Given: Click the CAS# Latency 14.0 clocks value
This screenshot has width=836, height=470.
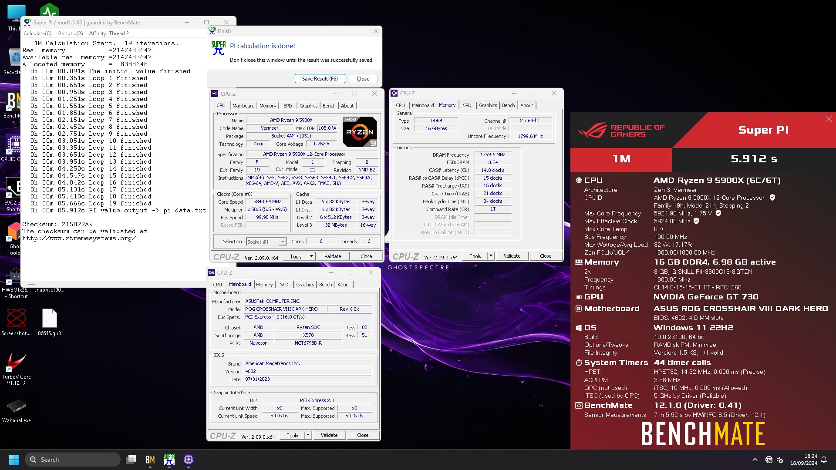Looking at the screenshot, I should click(x=493, y=170).
